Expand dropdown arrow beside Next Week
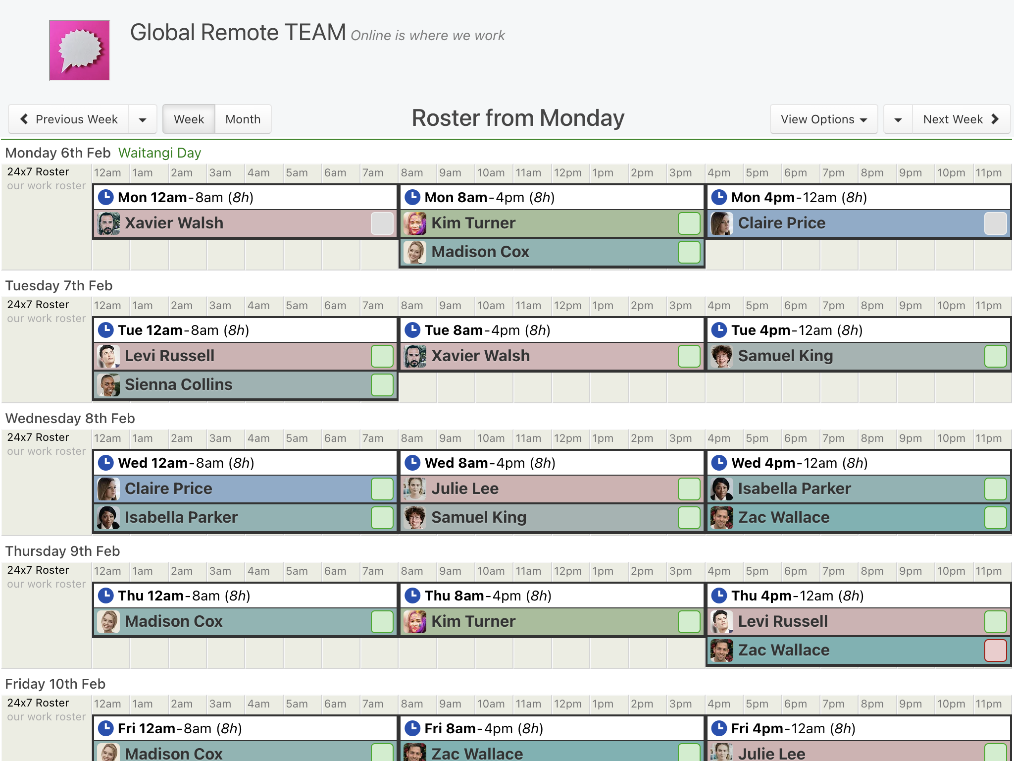This screenshot has height=761, width=1014. tap(898, 119)
